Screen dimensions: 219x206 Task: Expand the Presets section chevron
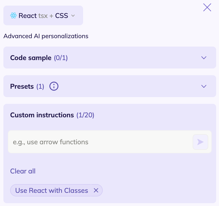pyautogui.click(x=204, y=86)
